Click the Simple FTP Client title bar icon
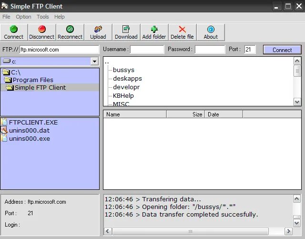Viewport: 305px width, 239px height. (x=4, y=6)
